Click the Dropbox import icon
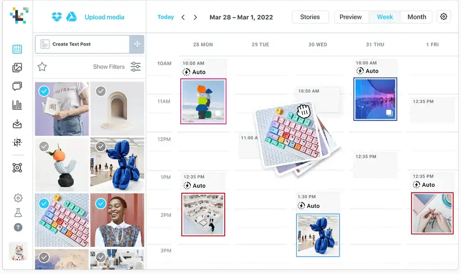This screenshot has height=274, width=461. click(x=57, y=17)
